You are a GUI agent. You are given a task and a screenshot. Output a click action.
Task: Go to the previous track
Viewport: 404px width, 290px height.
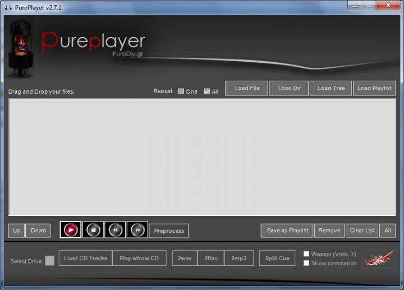(x=115, y=229)
